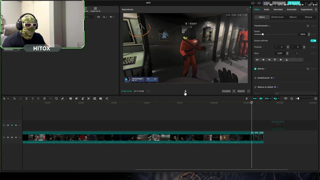Expand the Mezcla section arrow
This screenshot has width=320, height=180.
265,69
